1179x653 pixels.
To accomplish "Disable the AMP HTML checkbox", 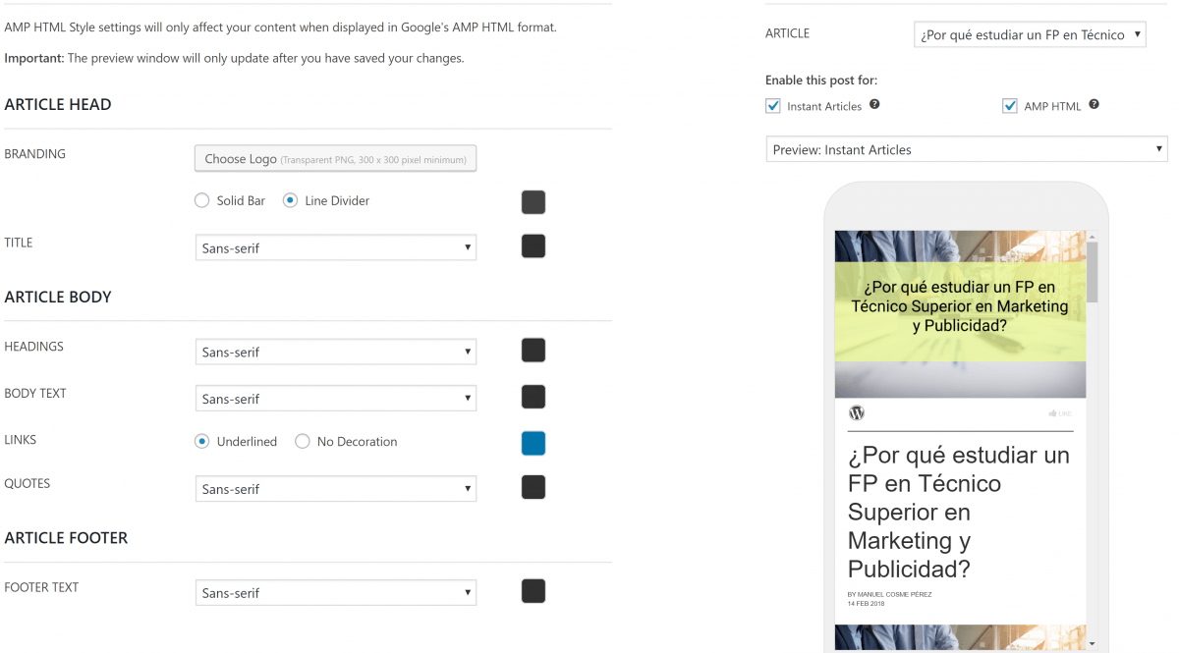I will 1009,105.
